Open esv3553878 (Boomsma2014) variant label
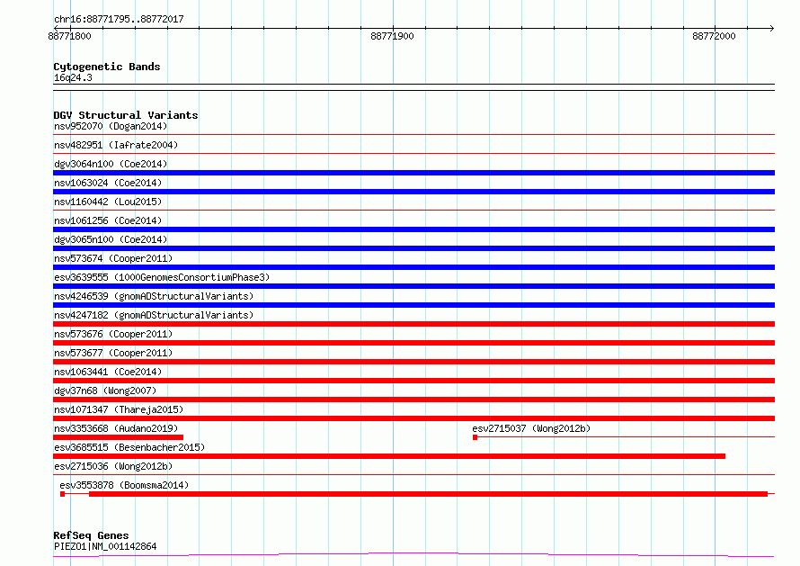Viewport: 800px width, 566px height. pyautogui.click(x=124, y=485)
